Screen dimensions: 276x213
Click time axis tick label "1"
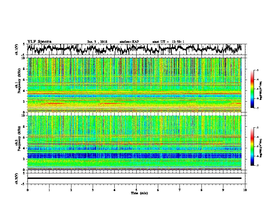click(x=49, y=190)
